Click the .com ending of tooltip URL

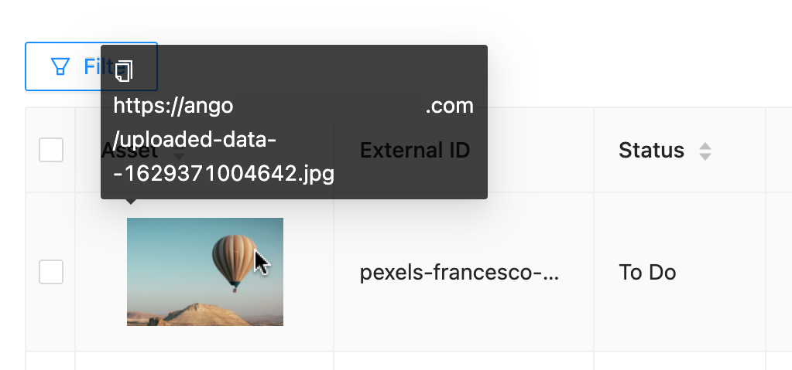[449, 106]
